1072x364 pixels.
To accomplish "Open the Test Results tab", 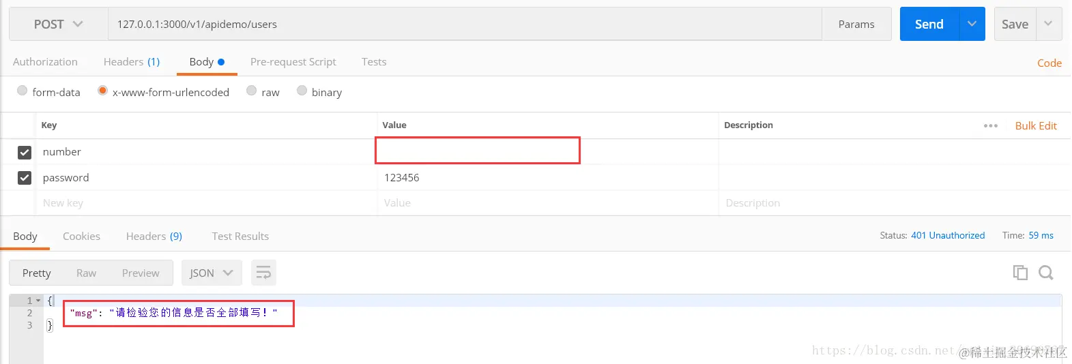I will pyautogui.click(x=240, y=236).
